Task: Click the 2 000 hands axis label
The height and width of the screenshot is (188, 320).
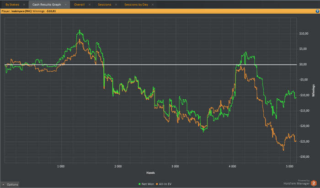Action: pyautogui.click(x=118, y=167)
